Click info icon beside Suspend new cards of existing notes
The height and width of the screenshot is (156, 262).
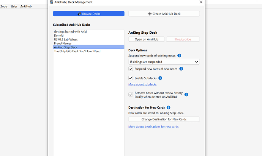point(179,56)
